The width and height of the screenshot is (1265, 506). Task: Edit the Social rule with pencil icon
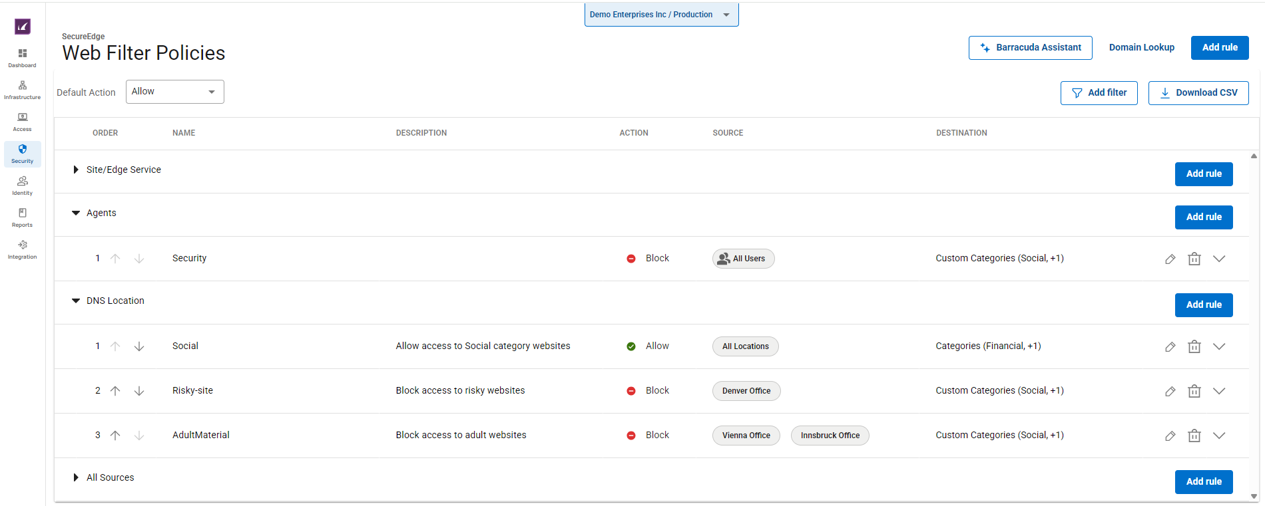click(x=1170, y=347)
